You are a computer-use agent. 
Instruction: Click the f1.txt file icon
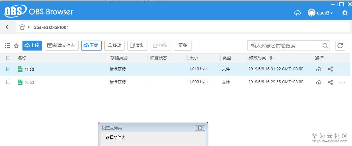pos(20,69)
